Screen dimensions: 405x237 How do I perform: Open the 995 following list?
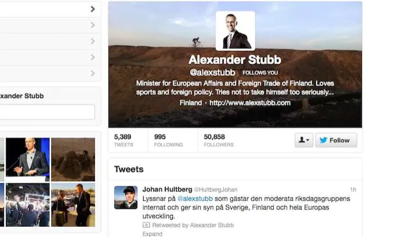tap(168, 140)
